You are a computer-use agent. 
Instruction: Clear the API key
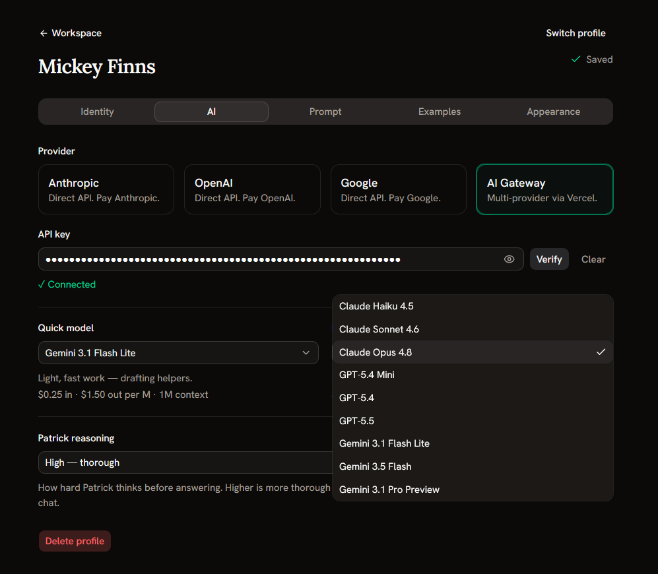pos(593,259)
